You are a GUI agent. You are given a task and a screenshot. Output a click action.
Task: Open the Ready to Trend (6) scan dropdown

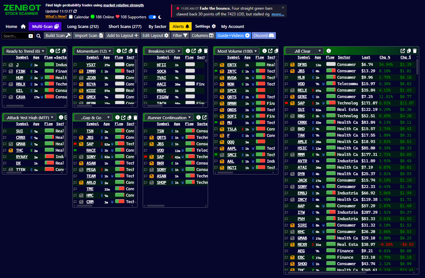25,51
